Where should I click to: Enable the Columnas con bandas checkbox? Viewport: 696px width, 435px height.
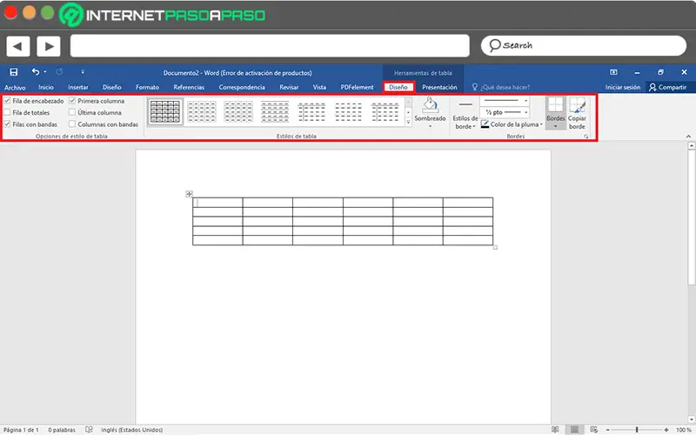[72, 124]
